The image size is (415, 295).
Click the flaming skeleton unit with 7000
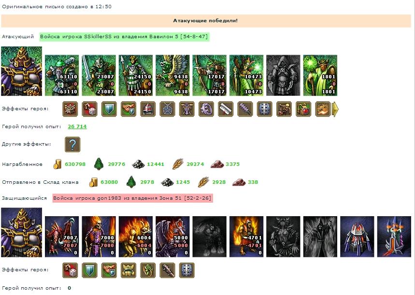coord(99,236)
